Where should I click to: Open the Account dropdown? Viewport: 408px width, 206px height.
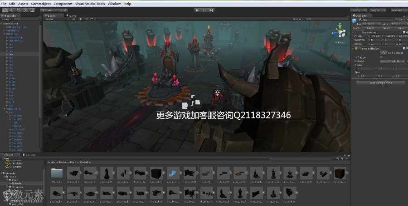click(399, 10)
